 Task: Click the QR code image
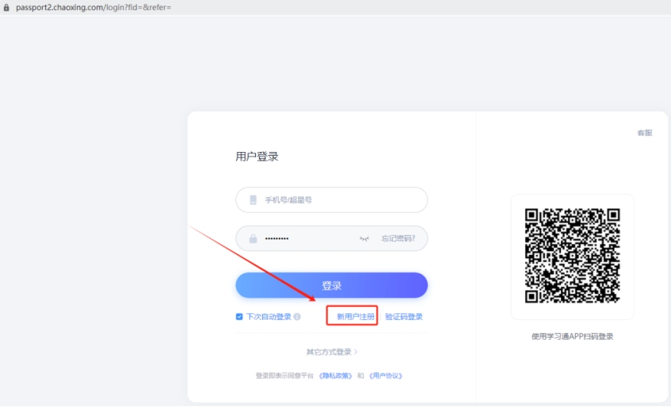pos(572,256)
